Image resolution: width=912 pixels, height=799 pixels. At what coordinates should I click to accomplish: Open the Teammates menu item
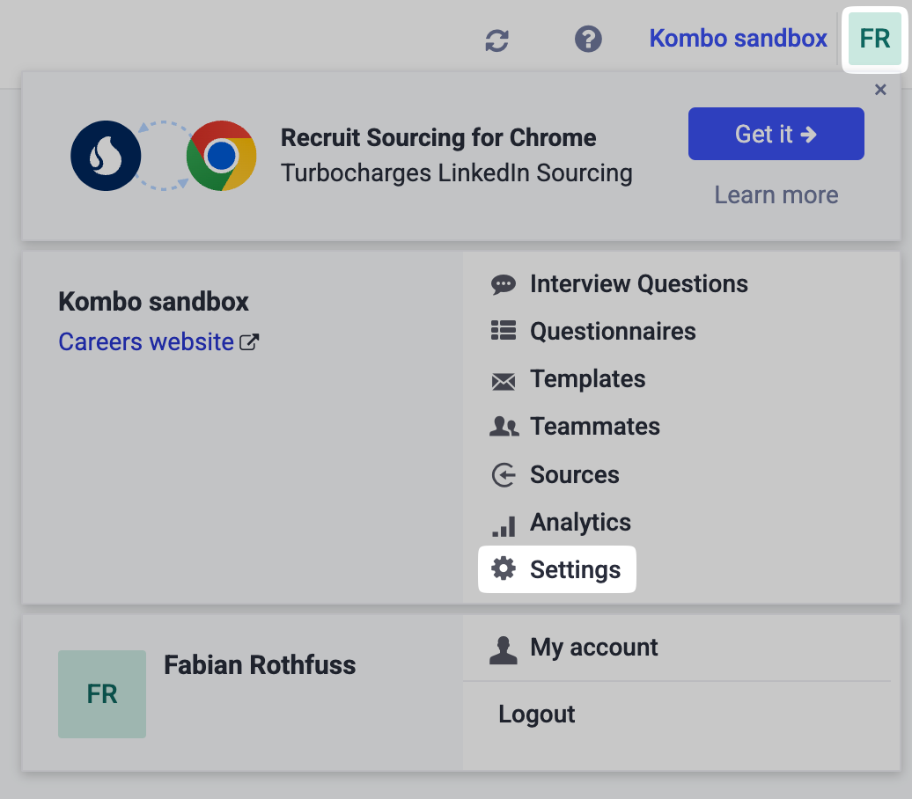(594, 427)
